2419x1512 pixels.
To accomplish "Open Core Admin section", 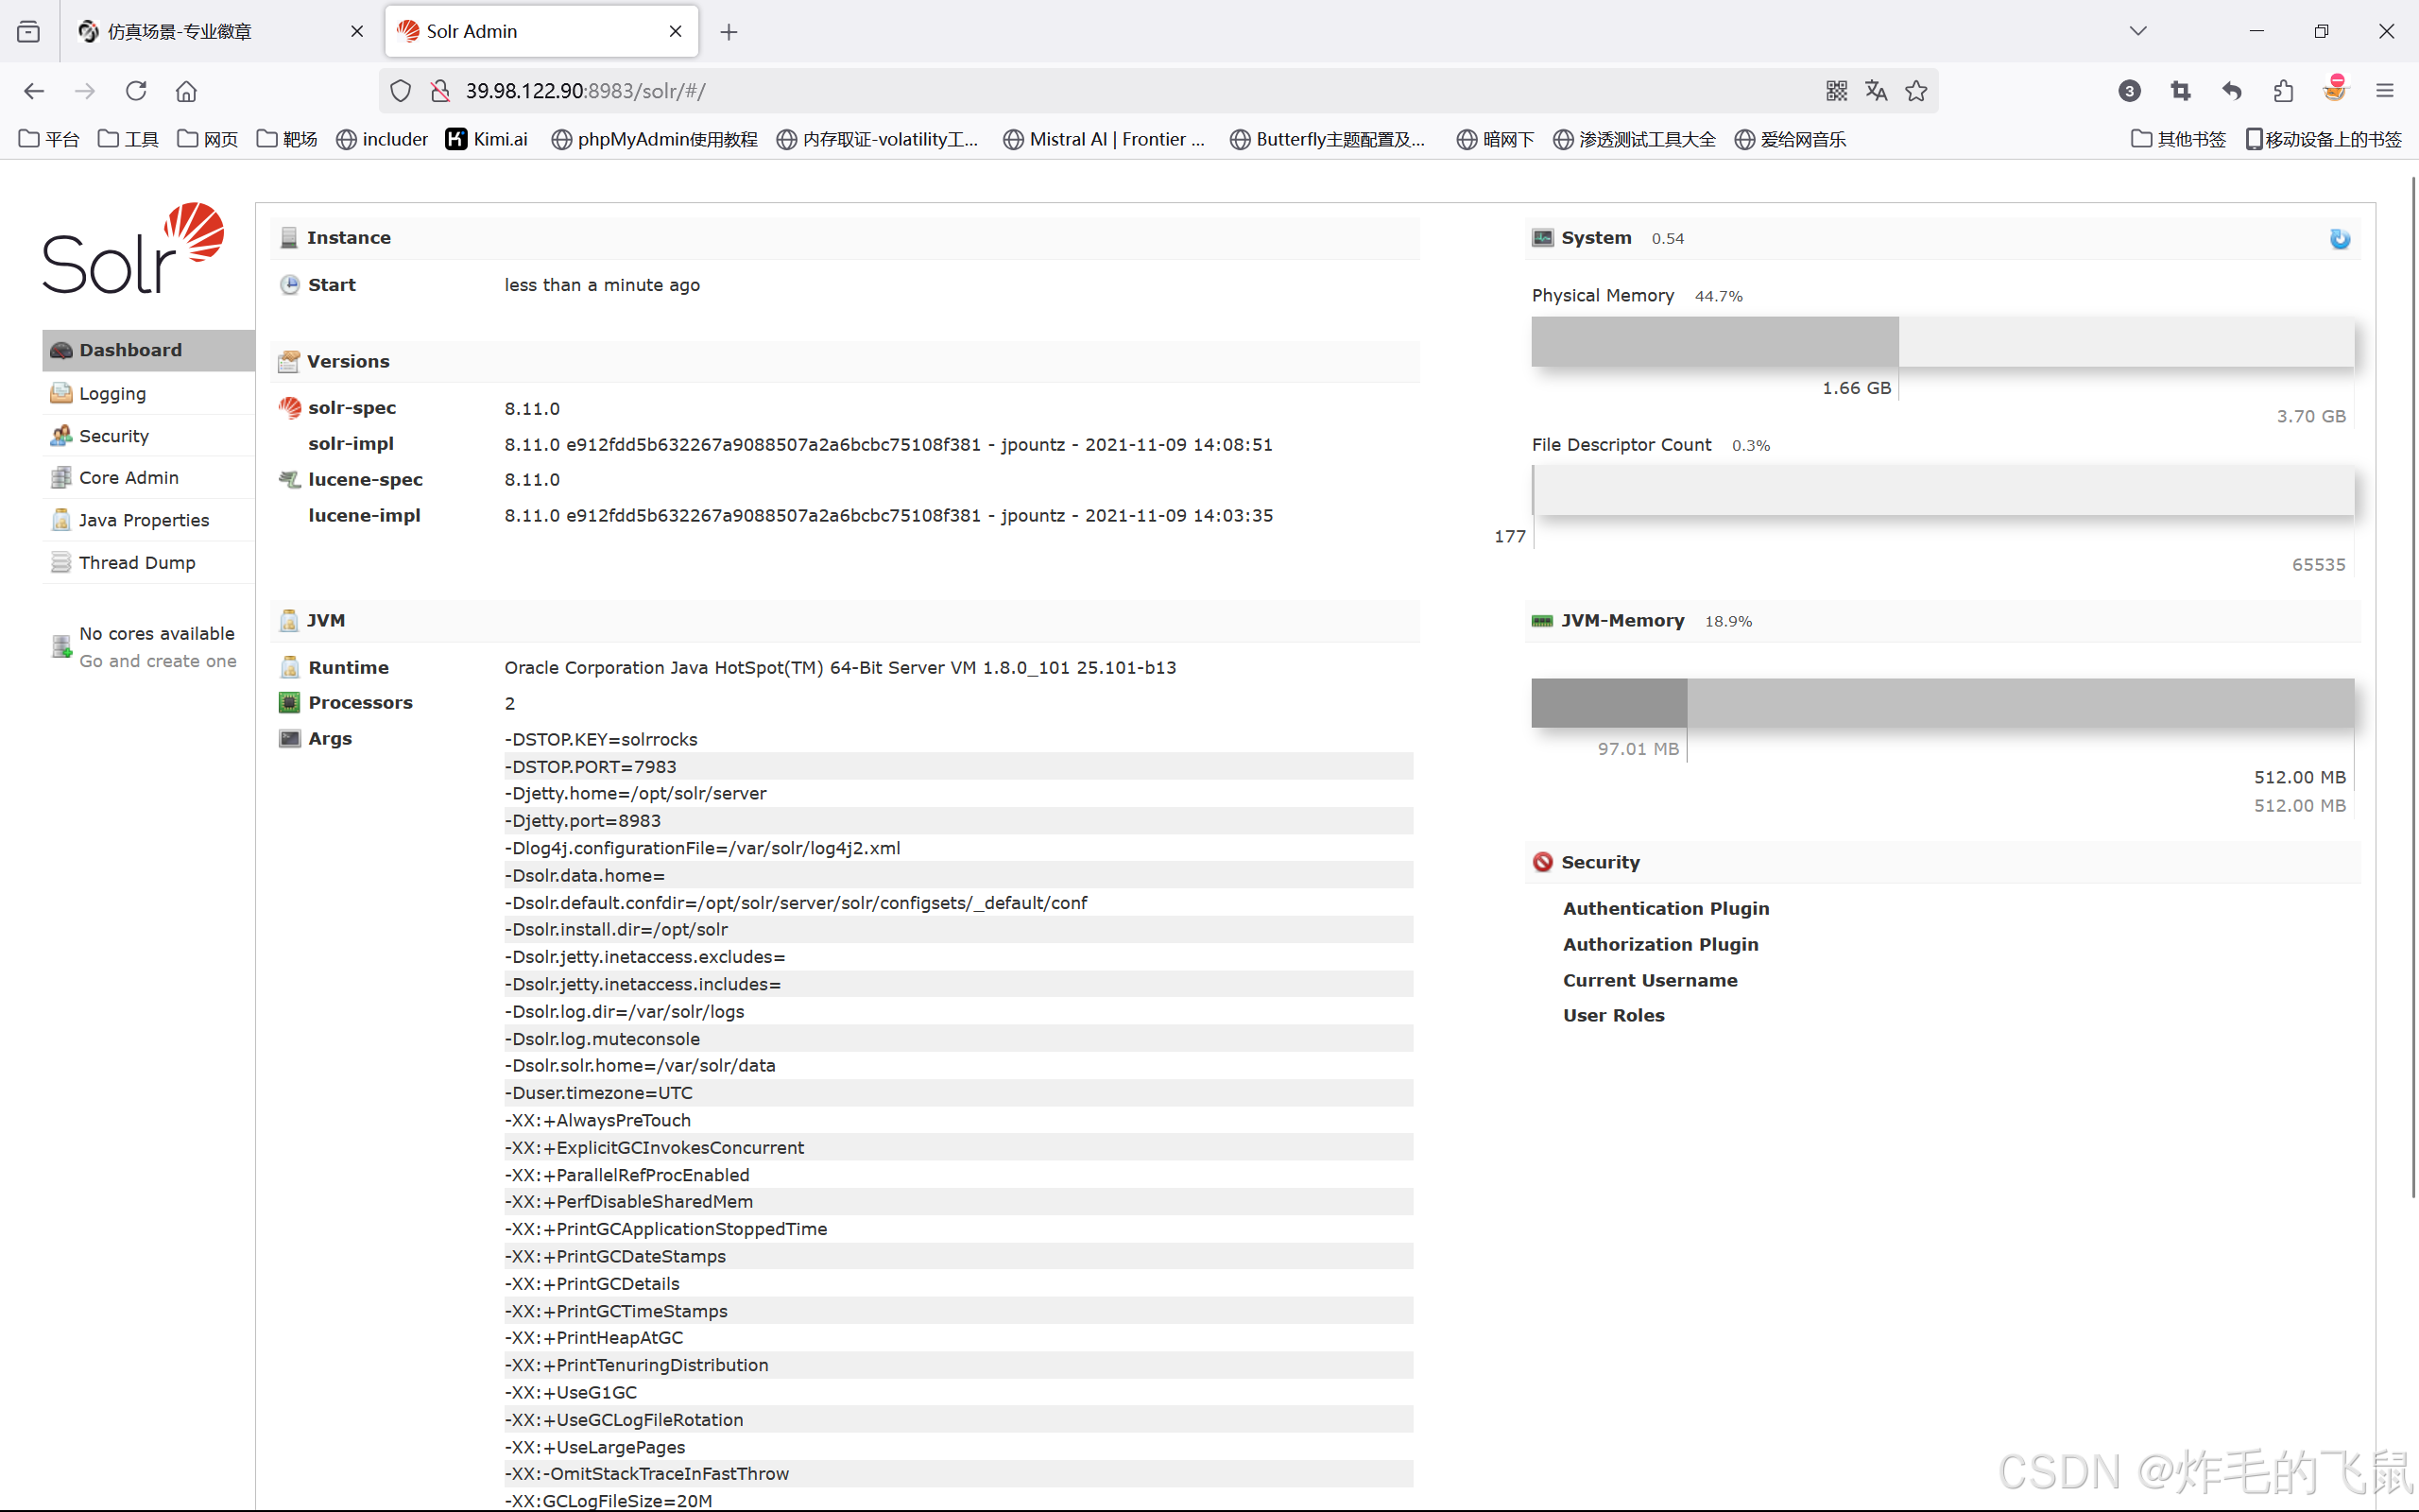I will [x=128, y=477].
